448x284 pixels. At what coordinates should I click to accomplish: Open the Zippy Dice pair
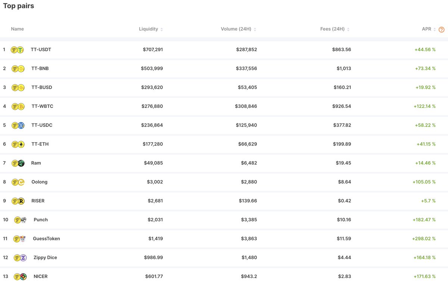[45, 258]
